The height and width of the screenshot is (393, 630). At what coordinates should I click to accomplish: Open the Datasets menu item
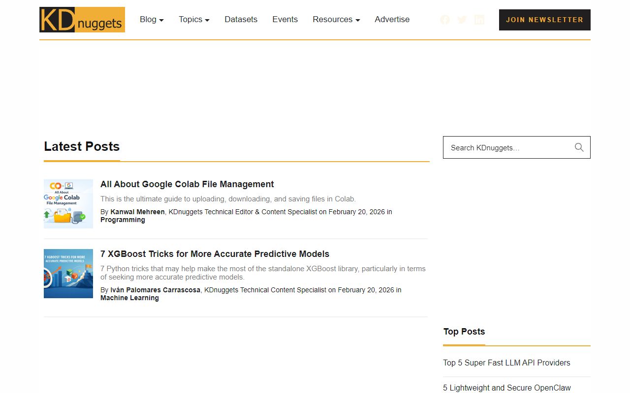click(x=241, y=19)
